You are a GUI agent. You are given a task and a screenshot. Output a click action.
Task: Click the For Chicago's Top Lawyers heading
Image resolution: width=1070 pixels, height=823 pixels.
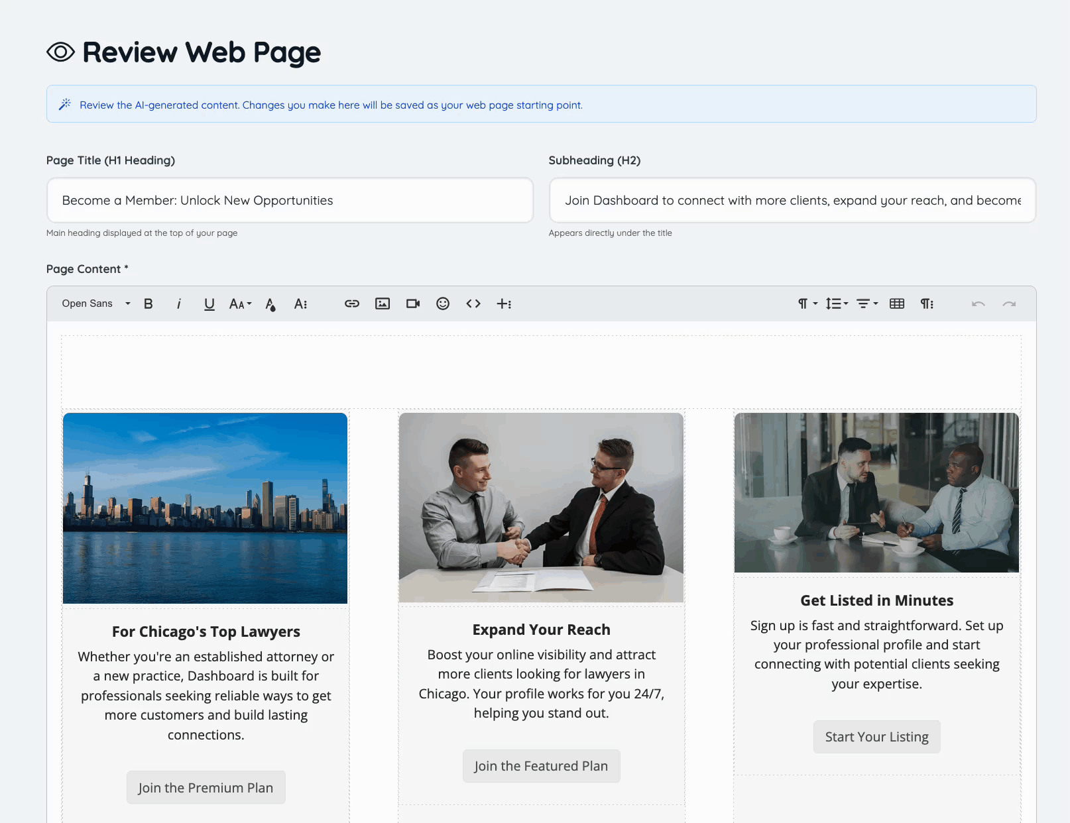(x=206, y=631)
